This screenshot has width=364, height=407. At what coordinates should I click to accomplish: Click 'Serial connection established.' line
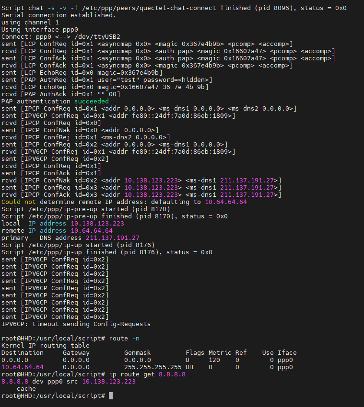[59, 15]
